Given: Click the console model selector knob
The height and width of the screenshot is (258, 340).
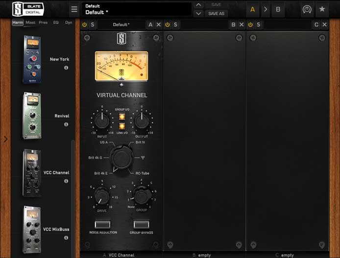Looking at the screenshot, I should 121,158.
